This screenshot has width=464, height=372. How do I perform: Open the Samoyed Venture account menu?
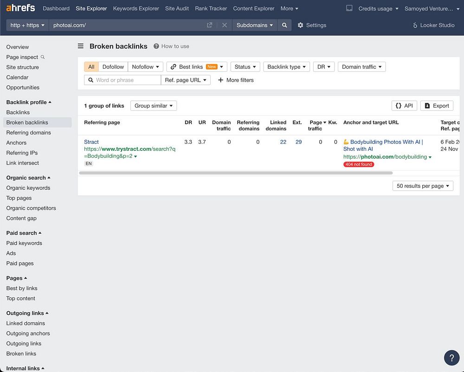pyautogui.click(x=432, y=8)
